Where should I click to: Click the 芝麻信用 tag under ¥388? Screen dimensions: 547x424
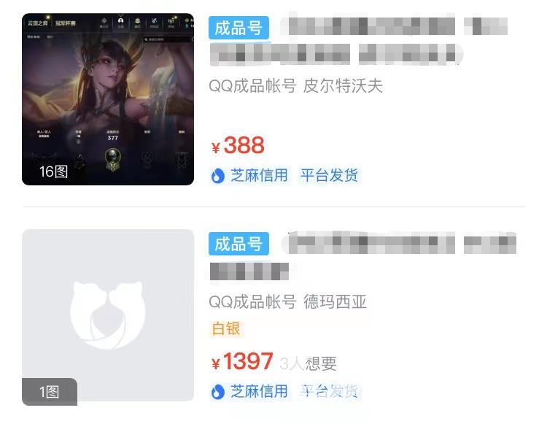pos(258,175)
